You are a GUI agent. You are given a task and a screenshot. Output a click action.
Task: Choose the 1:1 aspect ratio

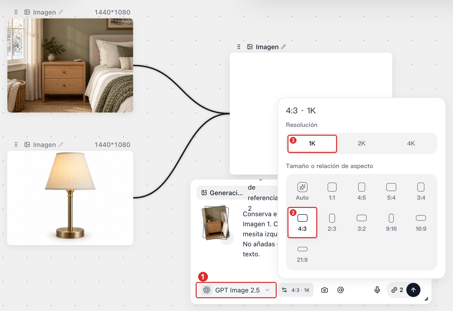(332, 192)
